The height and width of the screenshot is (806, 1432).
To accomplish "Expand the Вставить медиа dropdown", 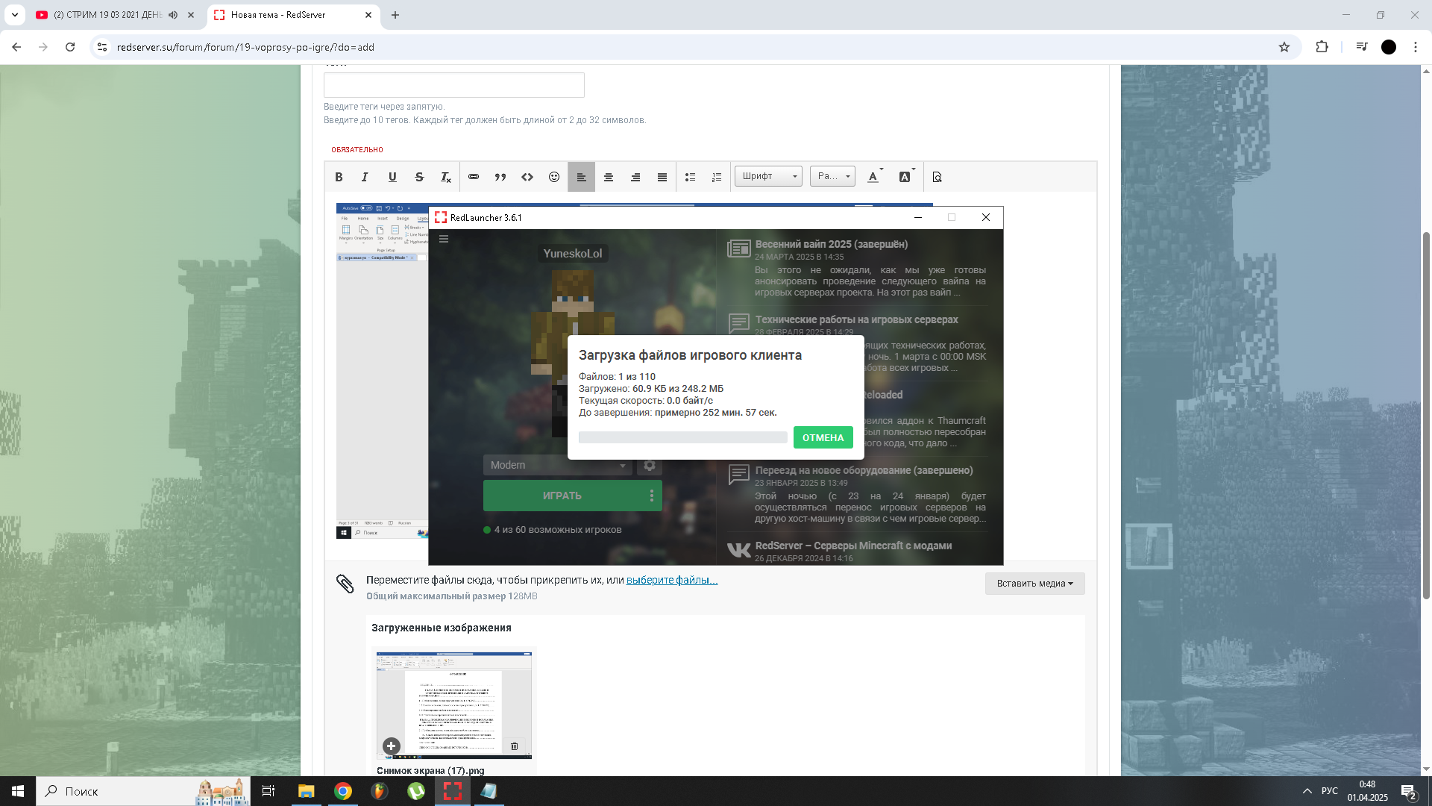I will tap(1034, 584).
